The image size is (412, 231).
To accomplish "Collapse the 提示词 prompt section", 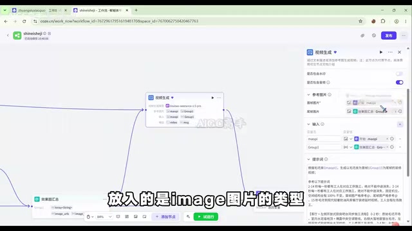I will click(308, 160).
